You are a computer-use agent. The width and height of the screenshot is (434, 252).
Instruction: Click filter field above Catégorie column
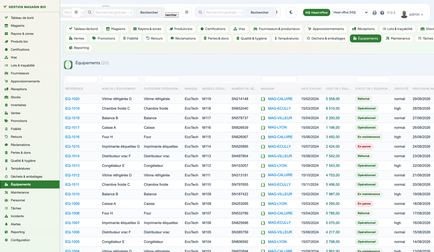[x=162, y=79]
